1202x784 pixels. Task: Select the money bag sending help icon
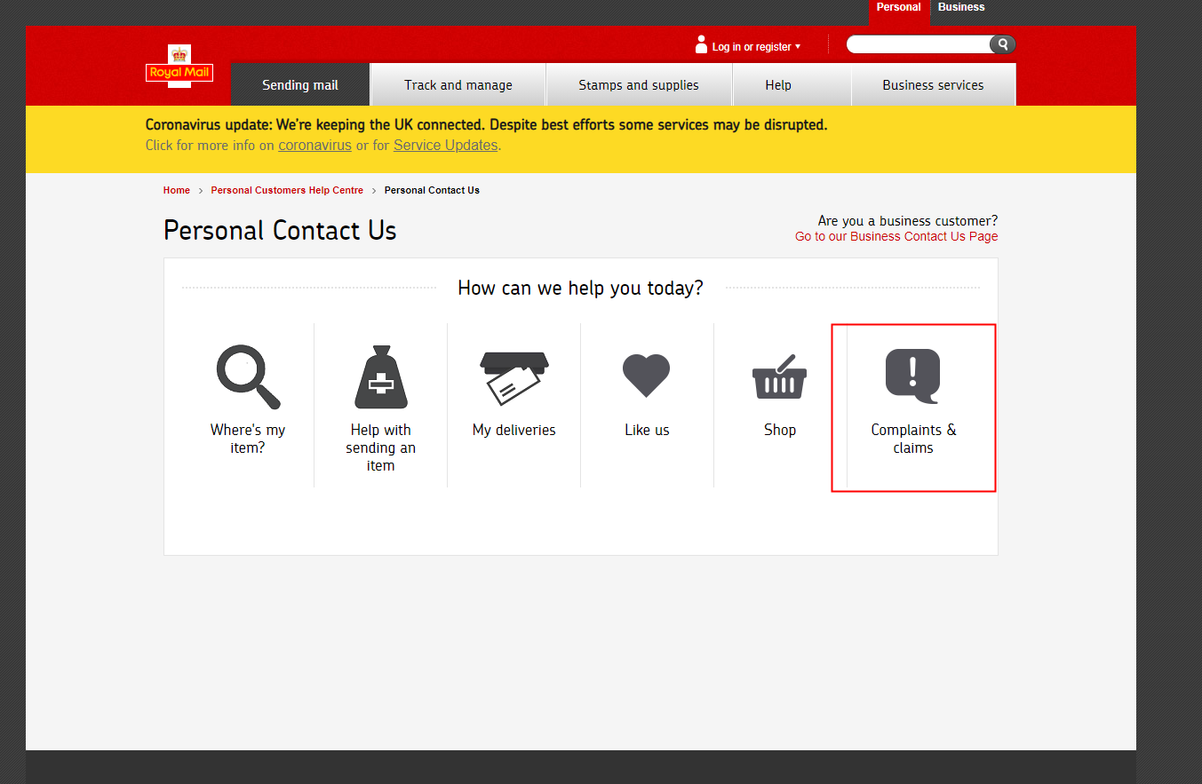(x=380, y=376)
